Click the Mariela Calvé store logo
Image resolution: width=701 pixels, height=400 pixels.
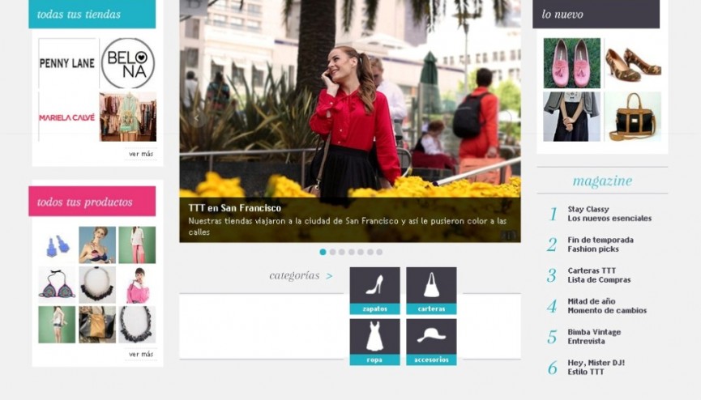pos(67,117)
